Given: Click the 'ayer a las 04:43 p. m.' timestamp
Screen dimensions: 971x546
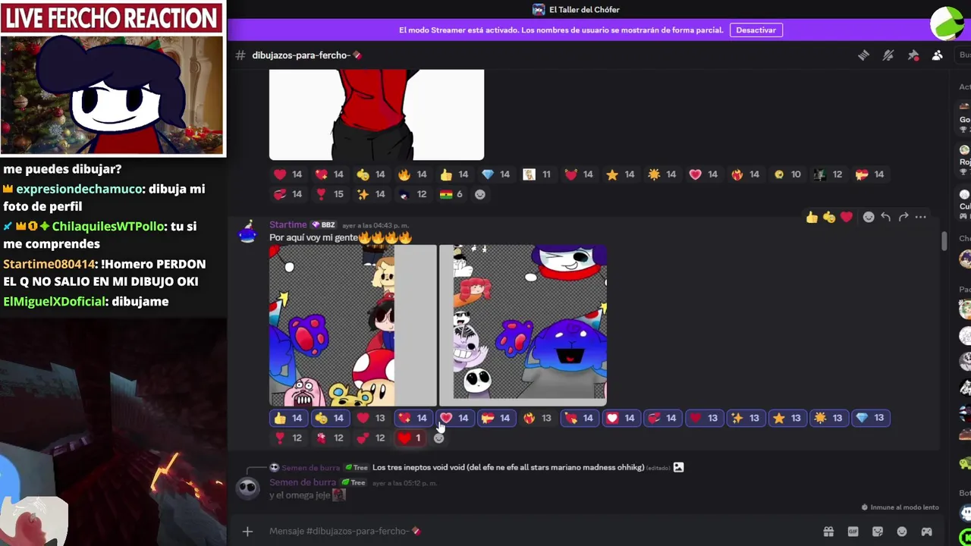Looking at the screenshot, I should click(x=376, y=225).
